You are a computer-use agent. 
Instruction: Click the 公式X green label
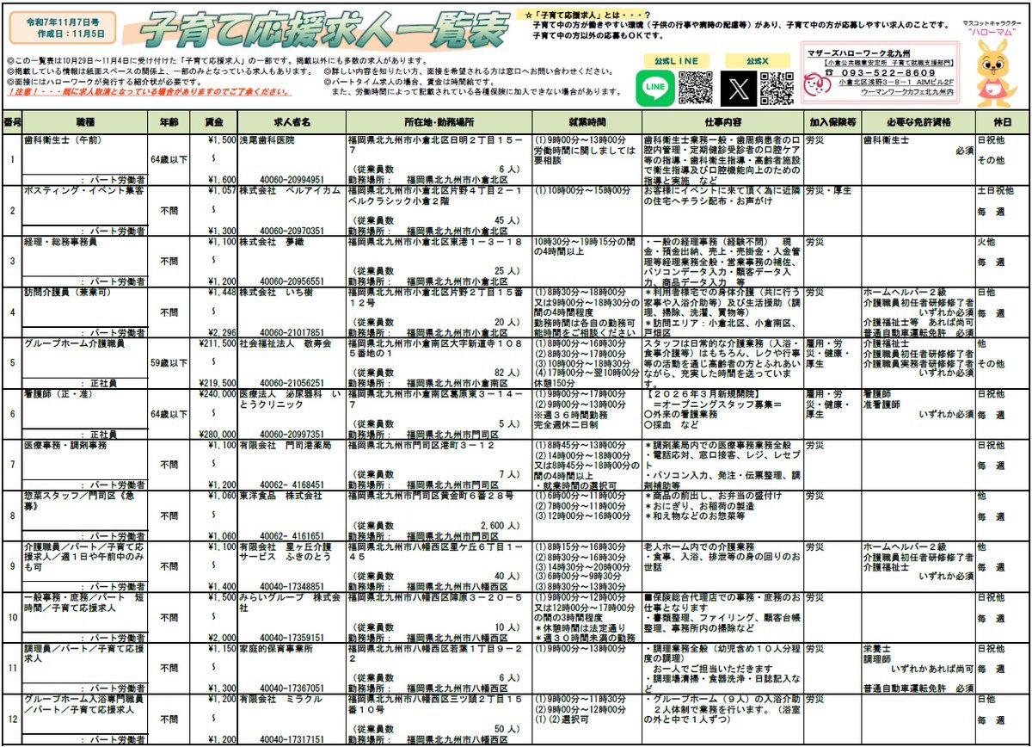[757, 60]
